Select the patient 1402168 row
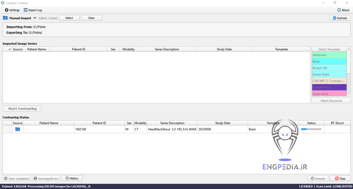Screen dimensions: 353x189 click(x=99, y=129)
